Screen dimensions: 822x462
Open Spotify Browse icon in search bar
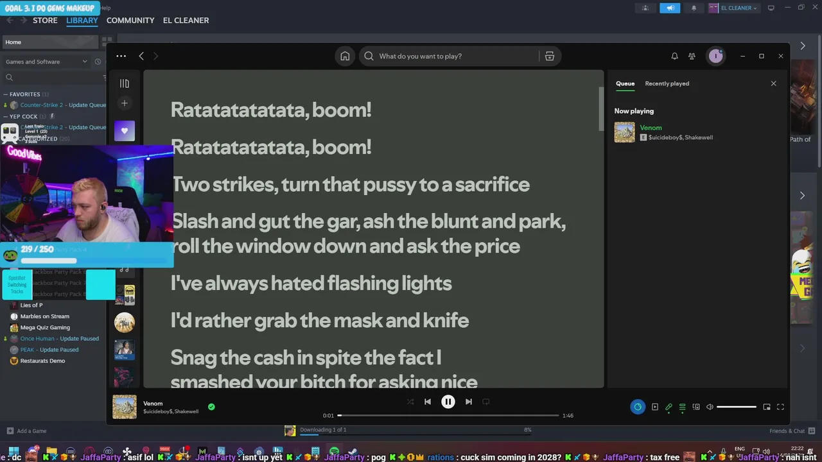pyautogui.click(x=549, y=56)
